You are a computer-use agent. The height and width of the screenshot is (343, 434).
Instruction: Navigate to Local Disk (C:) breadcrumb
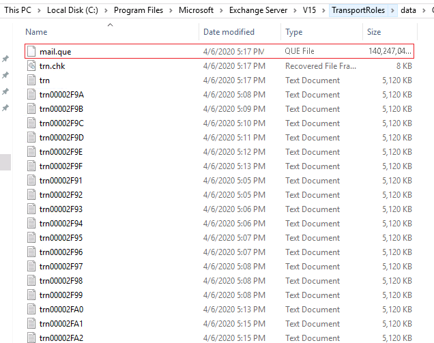point(72,10)
